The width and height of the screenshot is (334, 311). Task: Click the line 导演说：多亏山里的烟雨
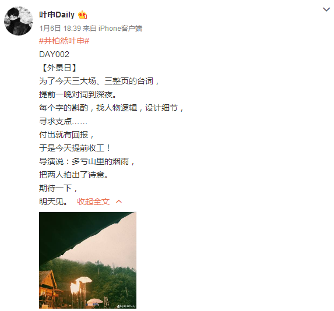click(87, 161)
